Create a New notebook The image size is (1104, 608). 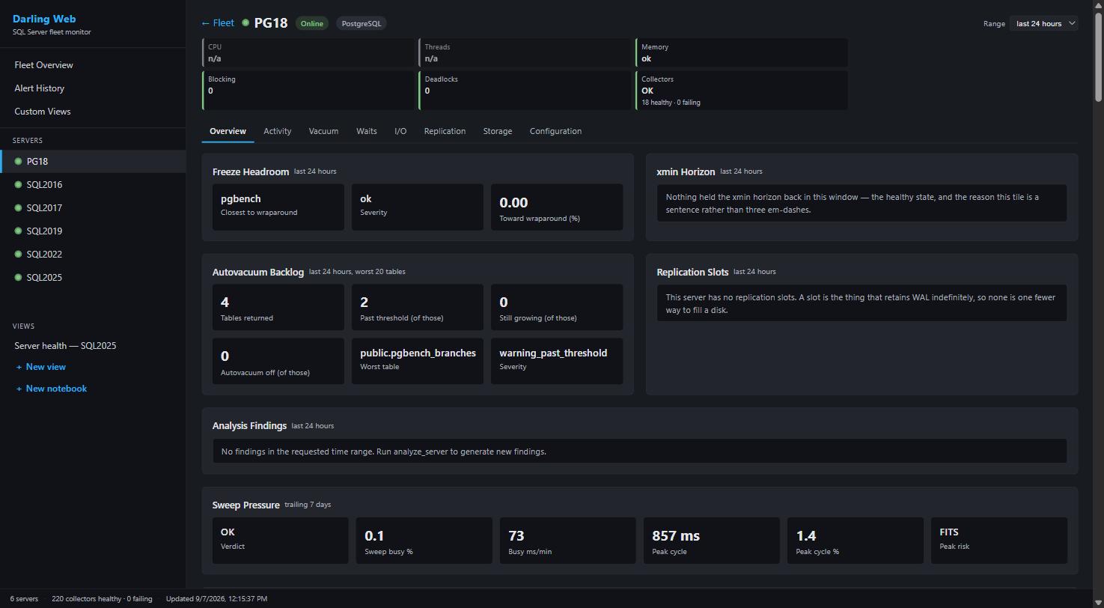click(x=52, y=389)
